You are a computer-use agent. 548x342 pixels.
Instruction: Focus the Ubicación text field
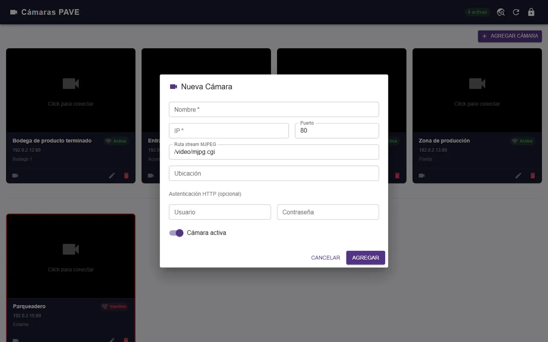pyautogui.click(x=274, y=173)
